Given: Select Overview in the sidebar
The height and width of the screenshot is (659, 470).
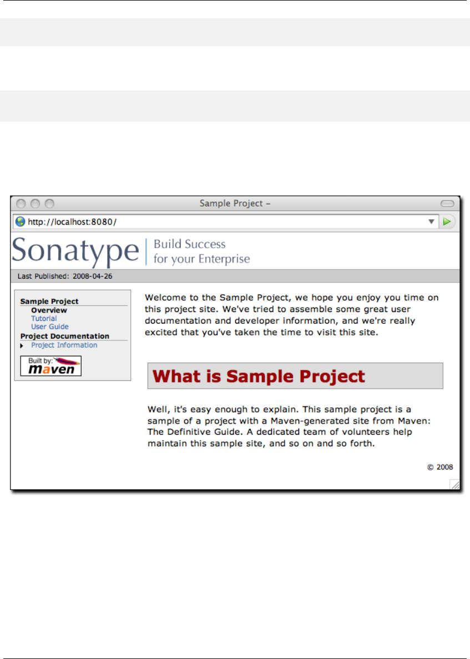Looking at the screenshot, I should [x=49, y=310].
